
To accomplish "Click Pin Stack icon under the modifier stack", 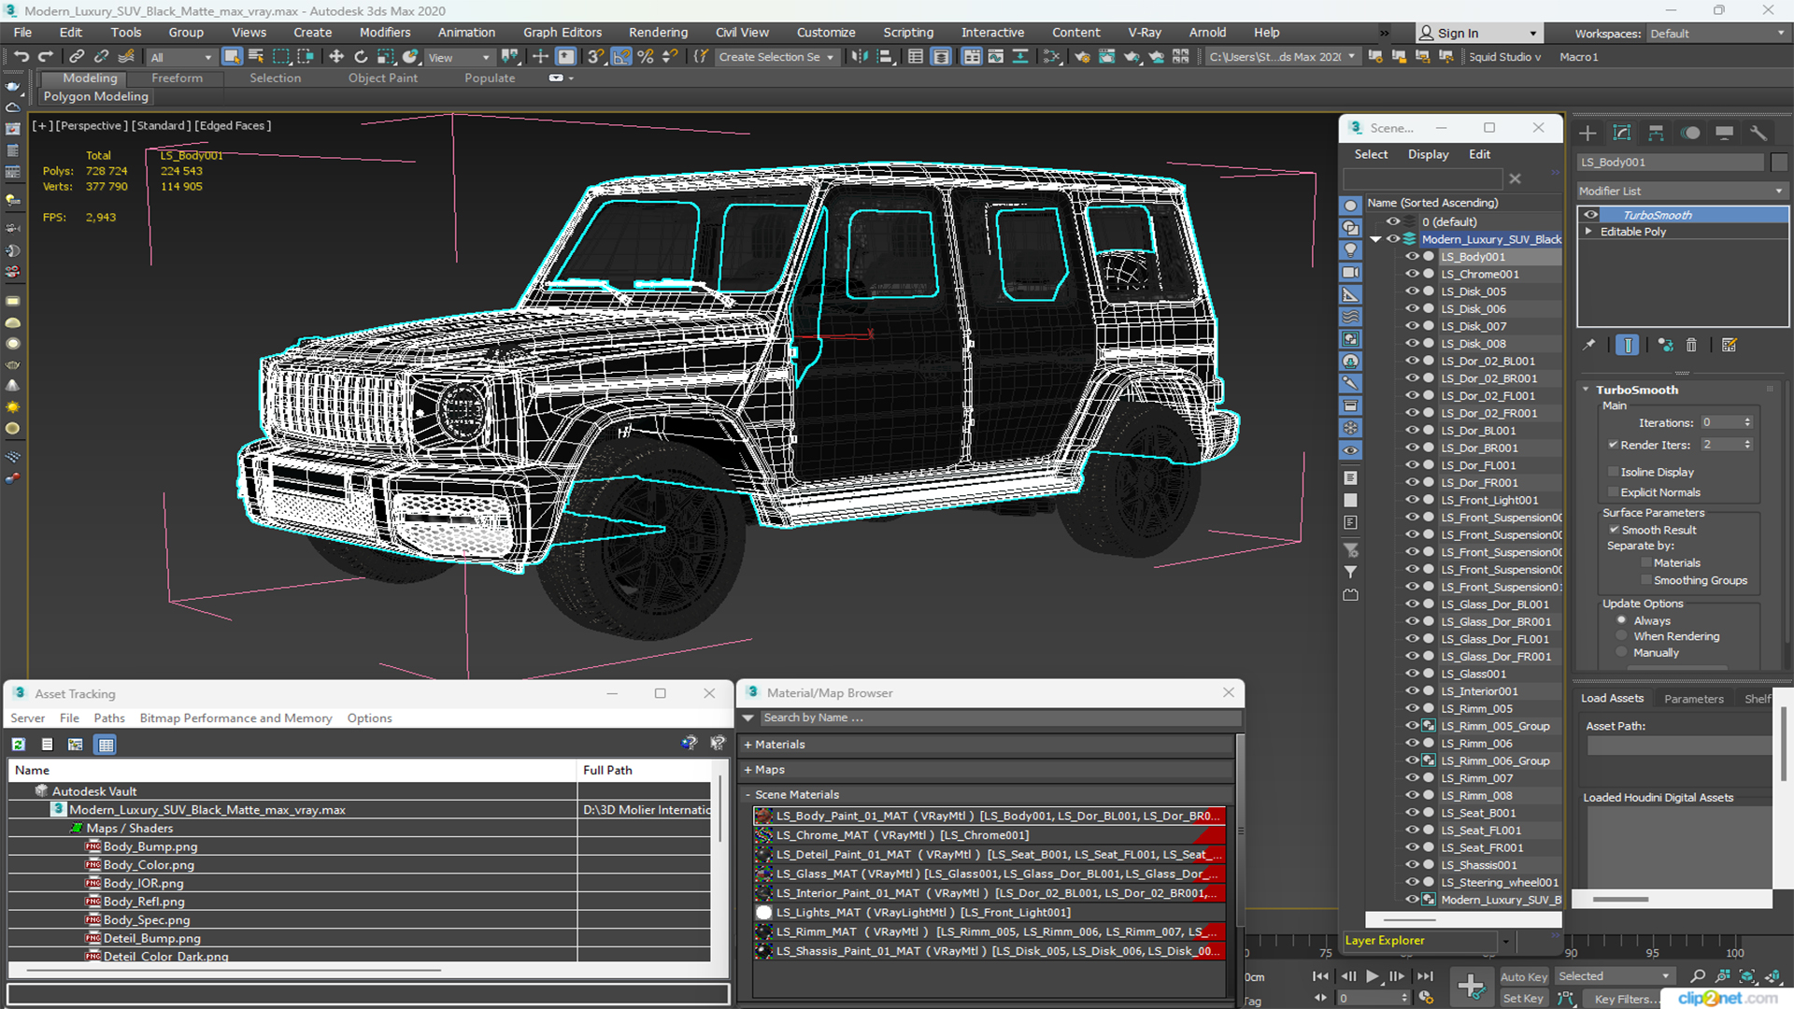I will [1589, 345].
